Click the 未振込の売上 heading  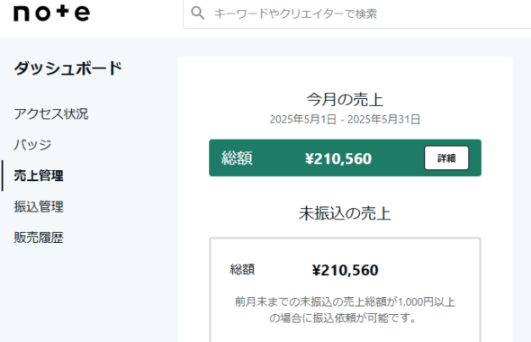[x=345, y=213]
